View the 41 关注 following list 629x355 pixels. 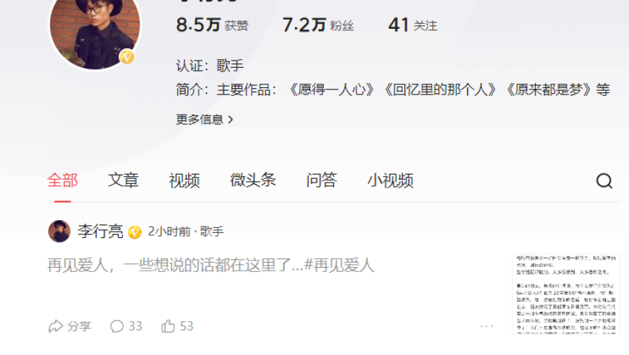(x=413, y=25)
